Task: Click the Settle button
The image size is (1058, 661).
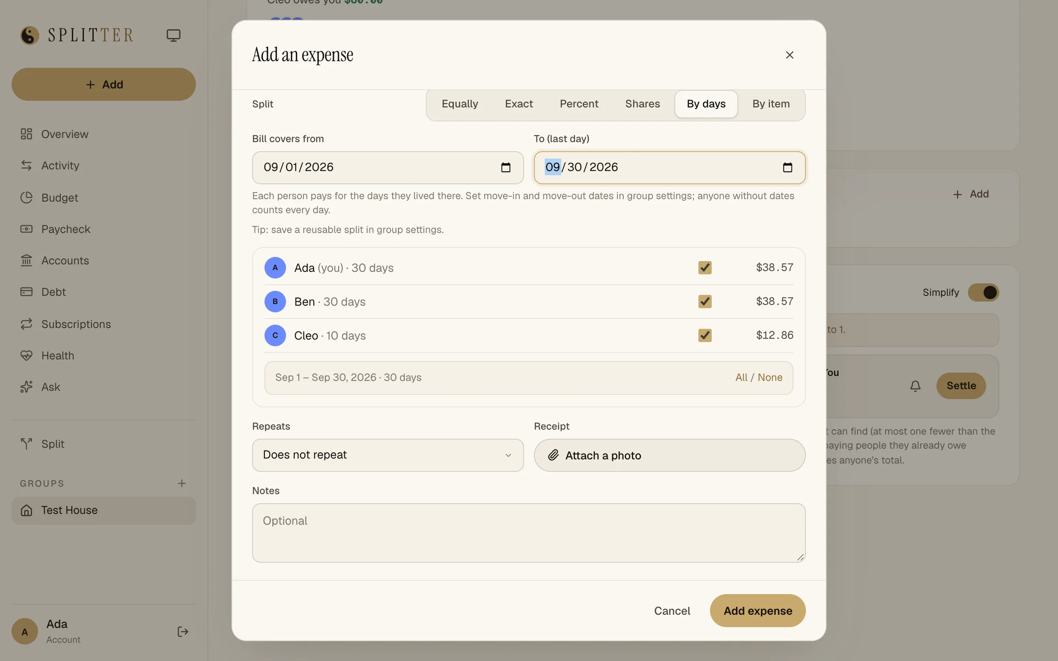Action: (x=961, y=386)
